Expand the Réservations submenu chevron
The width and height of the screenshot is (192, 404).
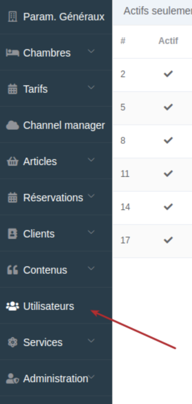click(x=91, y=196)
